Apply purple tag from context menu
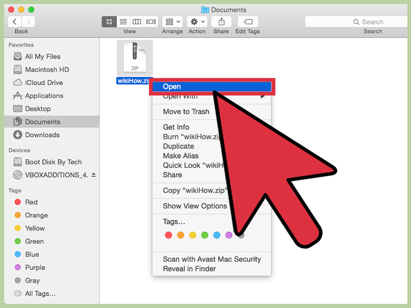411x308 pixels. point(229,235)
